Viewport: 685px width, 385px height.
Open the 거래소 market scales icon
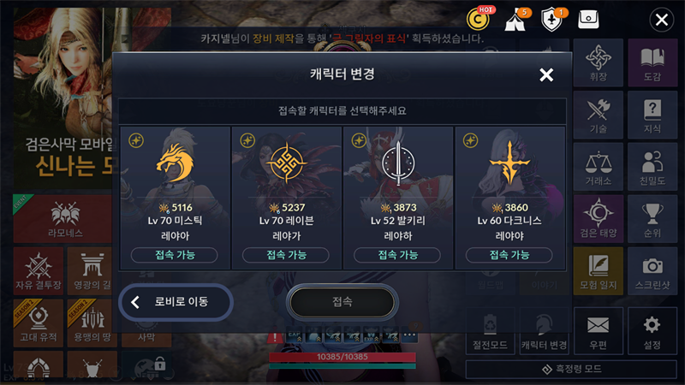tap(598, 167)
